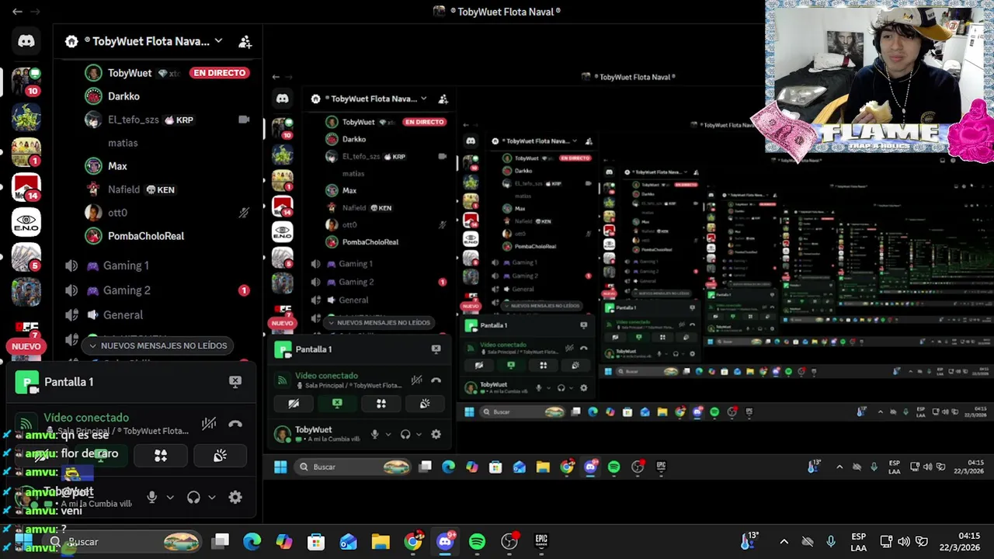Open top server icon with 10 badge
The height and width of the screenshot is (559, 994).
pos(26,82)
